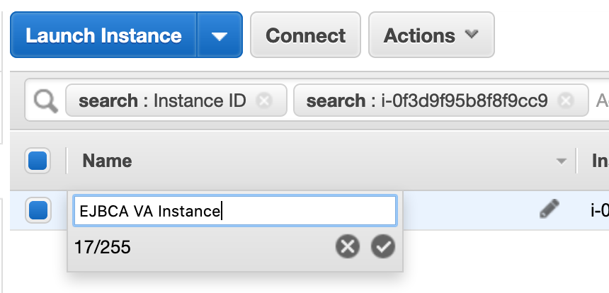Click the filter input area after the search chips
The image size is (609, 293).
pos(601,101)
